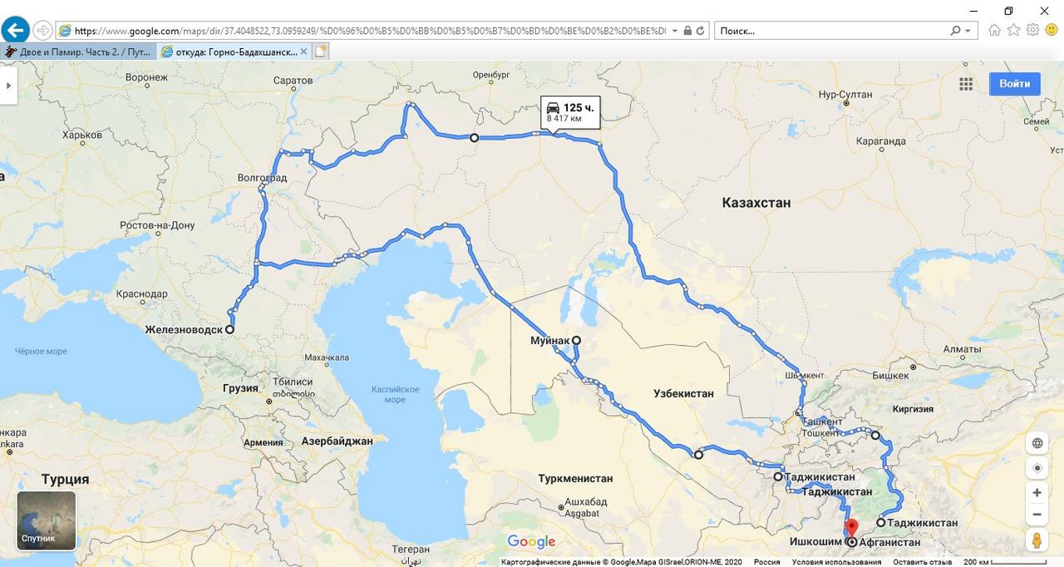Show my location on the map
The image size is (1064, 567).
click(1037, 468)
